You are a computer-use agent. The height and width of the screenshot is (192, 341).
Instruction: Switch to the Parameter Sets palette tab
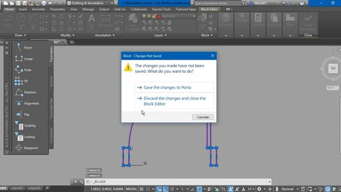pyautogui.click(x=51, y=108)
